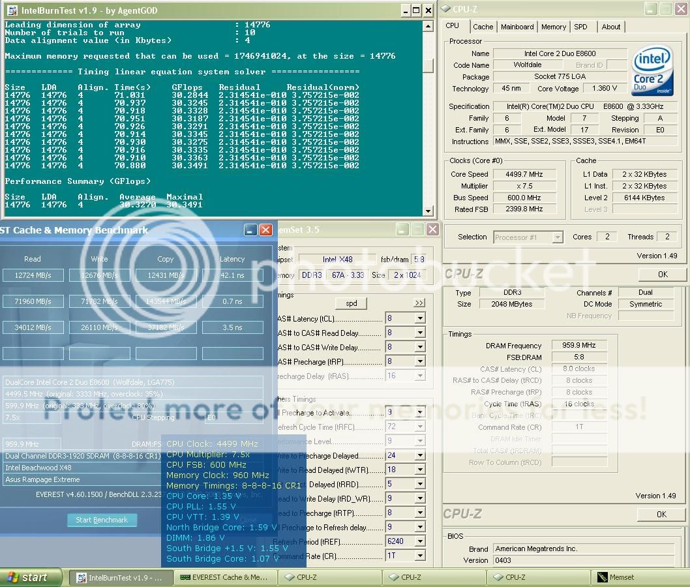Open the Precharge to Activate dropdown
This screenshot has height=587, width=690.
point(420,412)
